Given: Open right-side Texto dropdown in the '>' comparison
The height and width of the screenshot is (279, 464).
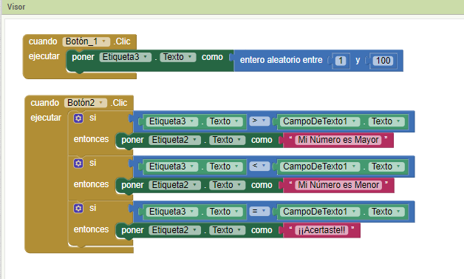Looking at the screenshot, I should [x=386, y=121].
